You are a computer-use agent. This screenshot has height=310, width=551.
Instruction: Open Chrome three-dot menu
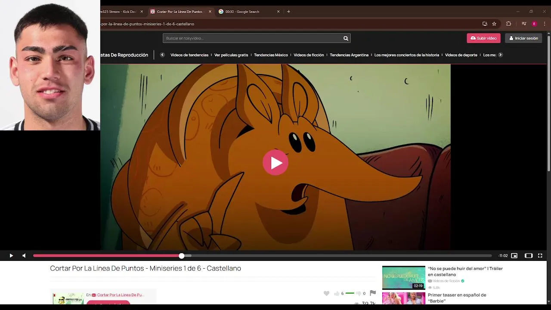[545, 24]
